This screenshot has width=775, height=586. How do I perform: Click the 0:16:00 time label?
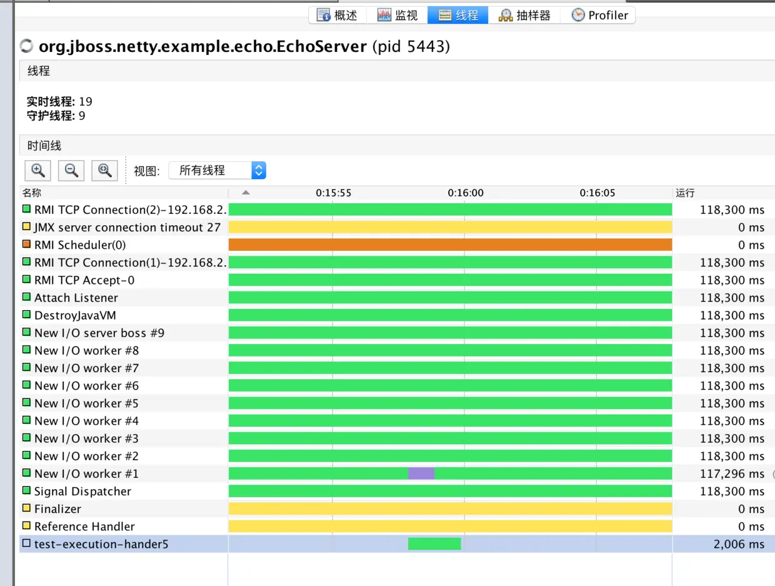pyautogui.click(x=466, y=193)
